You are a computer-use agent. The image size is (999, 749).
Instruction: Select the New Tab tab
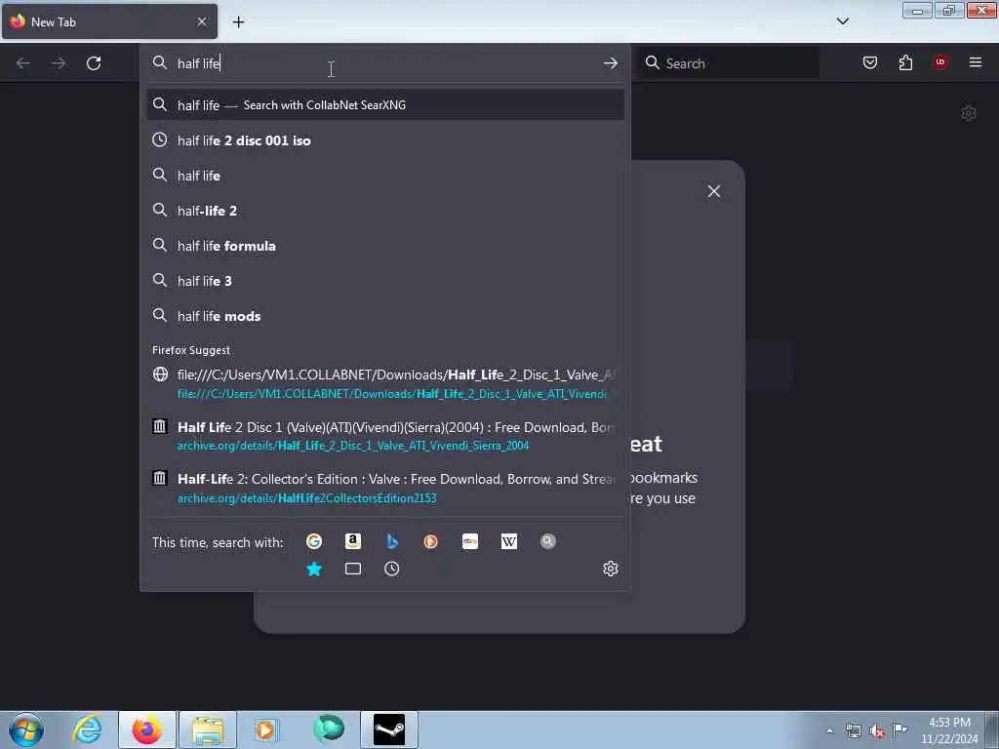(109, 21)
